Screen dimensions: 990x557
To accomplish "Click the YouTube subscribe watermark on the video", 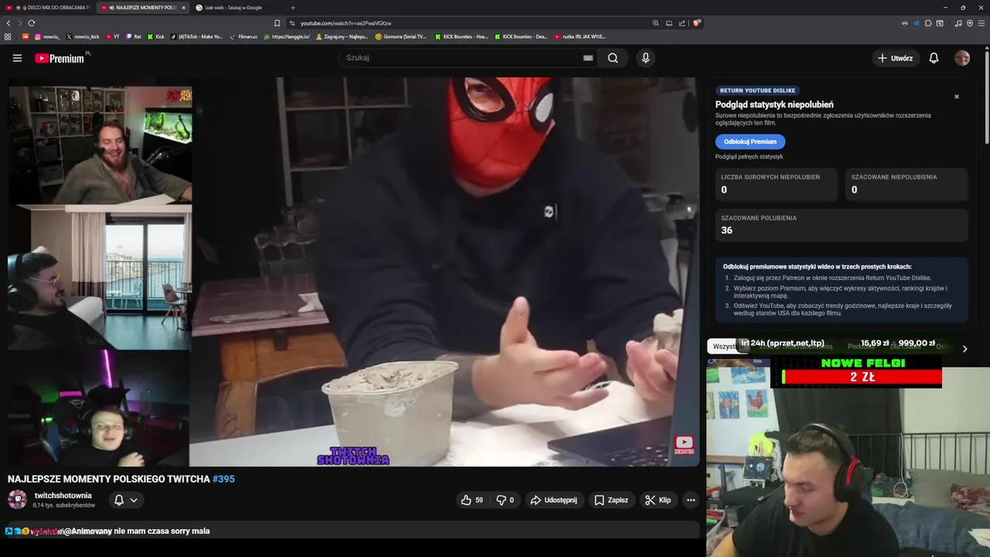I will (x=684, y=445).
